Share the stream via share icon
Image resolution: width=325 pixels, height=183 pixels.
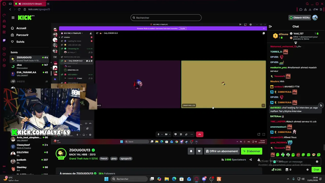(251, 160)
